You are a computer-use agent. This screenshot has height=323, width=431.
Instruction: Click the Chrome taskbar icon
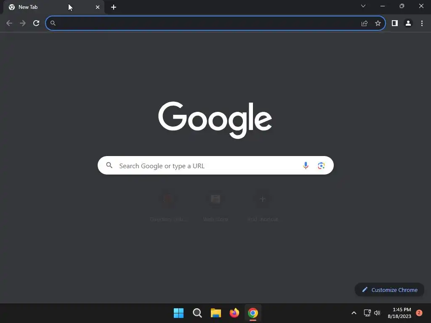point(253,313)
